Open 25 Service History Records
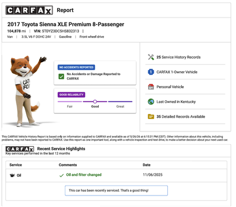Image resolution: width=236 pixels, height=207 pixels. (x=178, y=57)
